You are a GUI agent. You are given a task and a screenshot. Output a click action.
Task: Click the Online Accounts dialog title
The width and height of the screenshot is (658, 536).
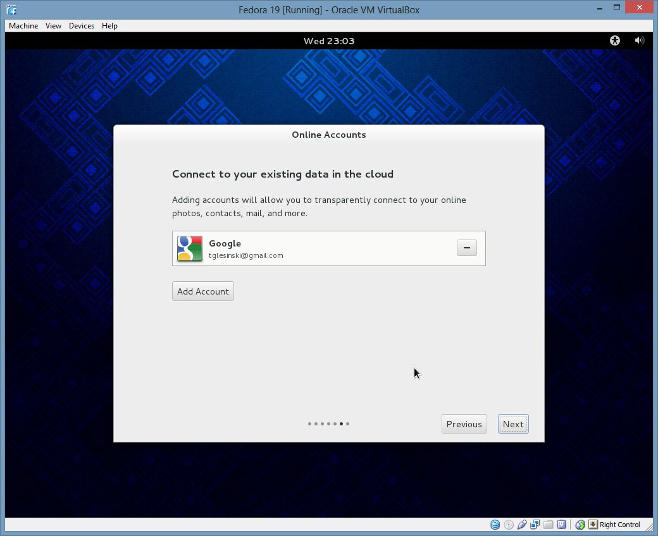(x=329, y=135)
